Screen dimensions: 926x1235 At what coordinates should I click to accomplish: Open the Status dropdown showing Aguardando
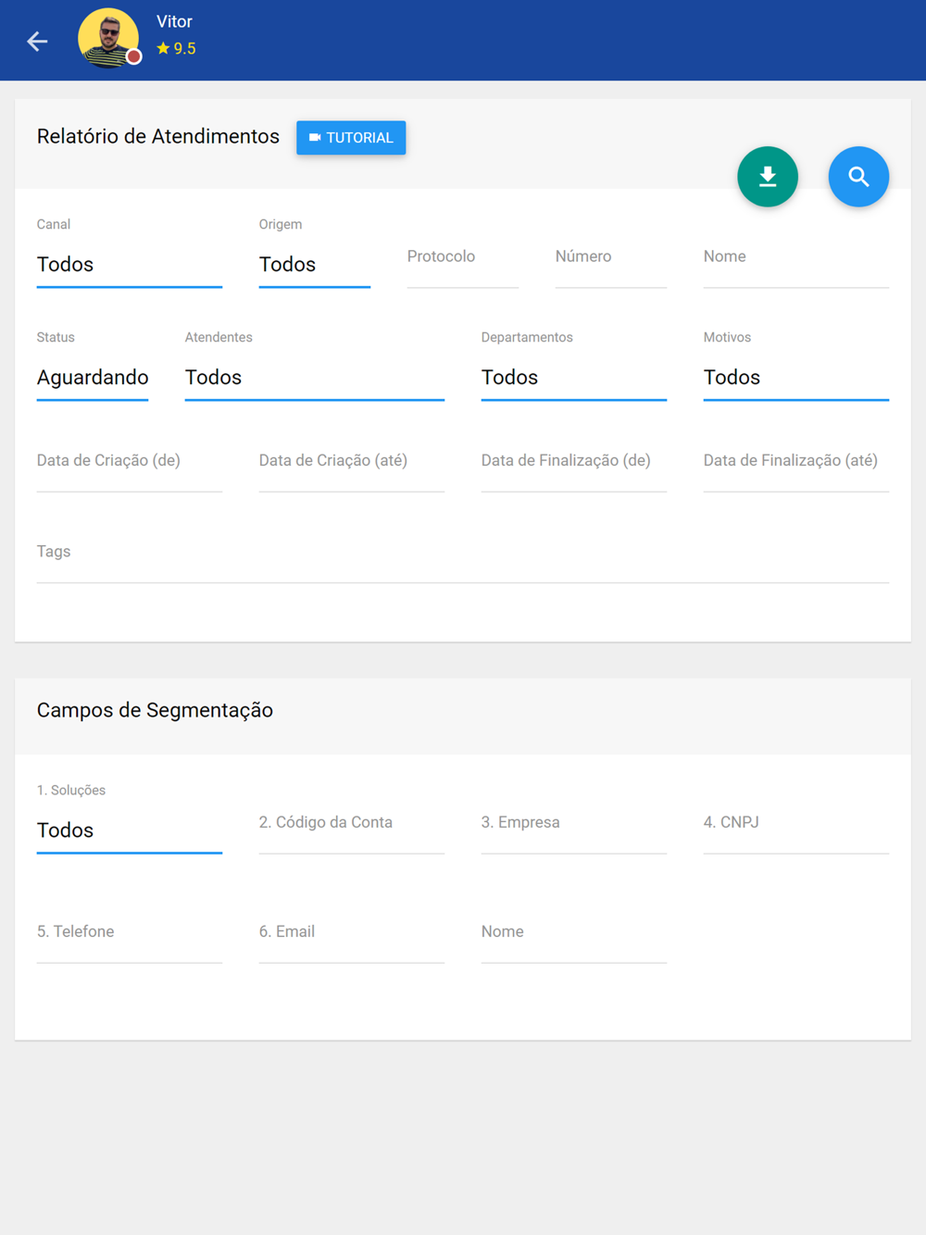pos(93,378)
